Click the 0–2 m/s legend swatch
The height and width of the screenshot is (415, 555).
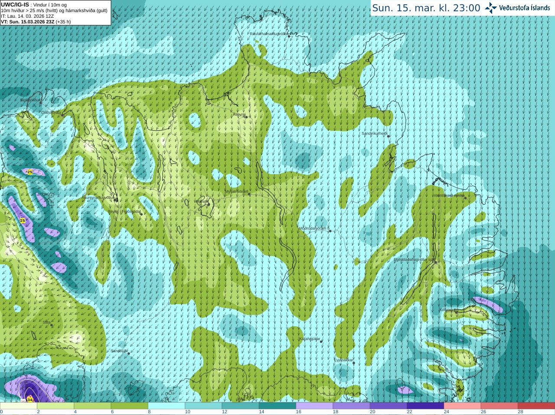point(19,406)
